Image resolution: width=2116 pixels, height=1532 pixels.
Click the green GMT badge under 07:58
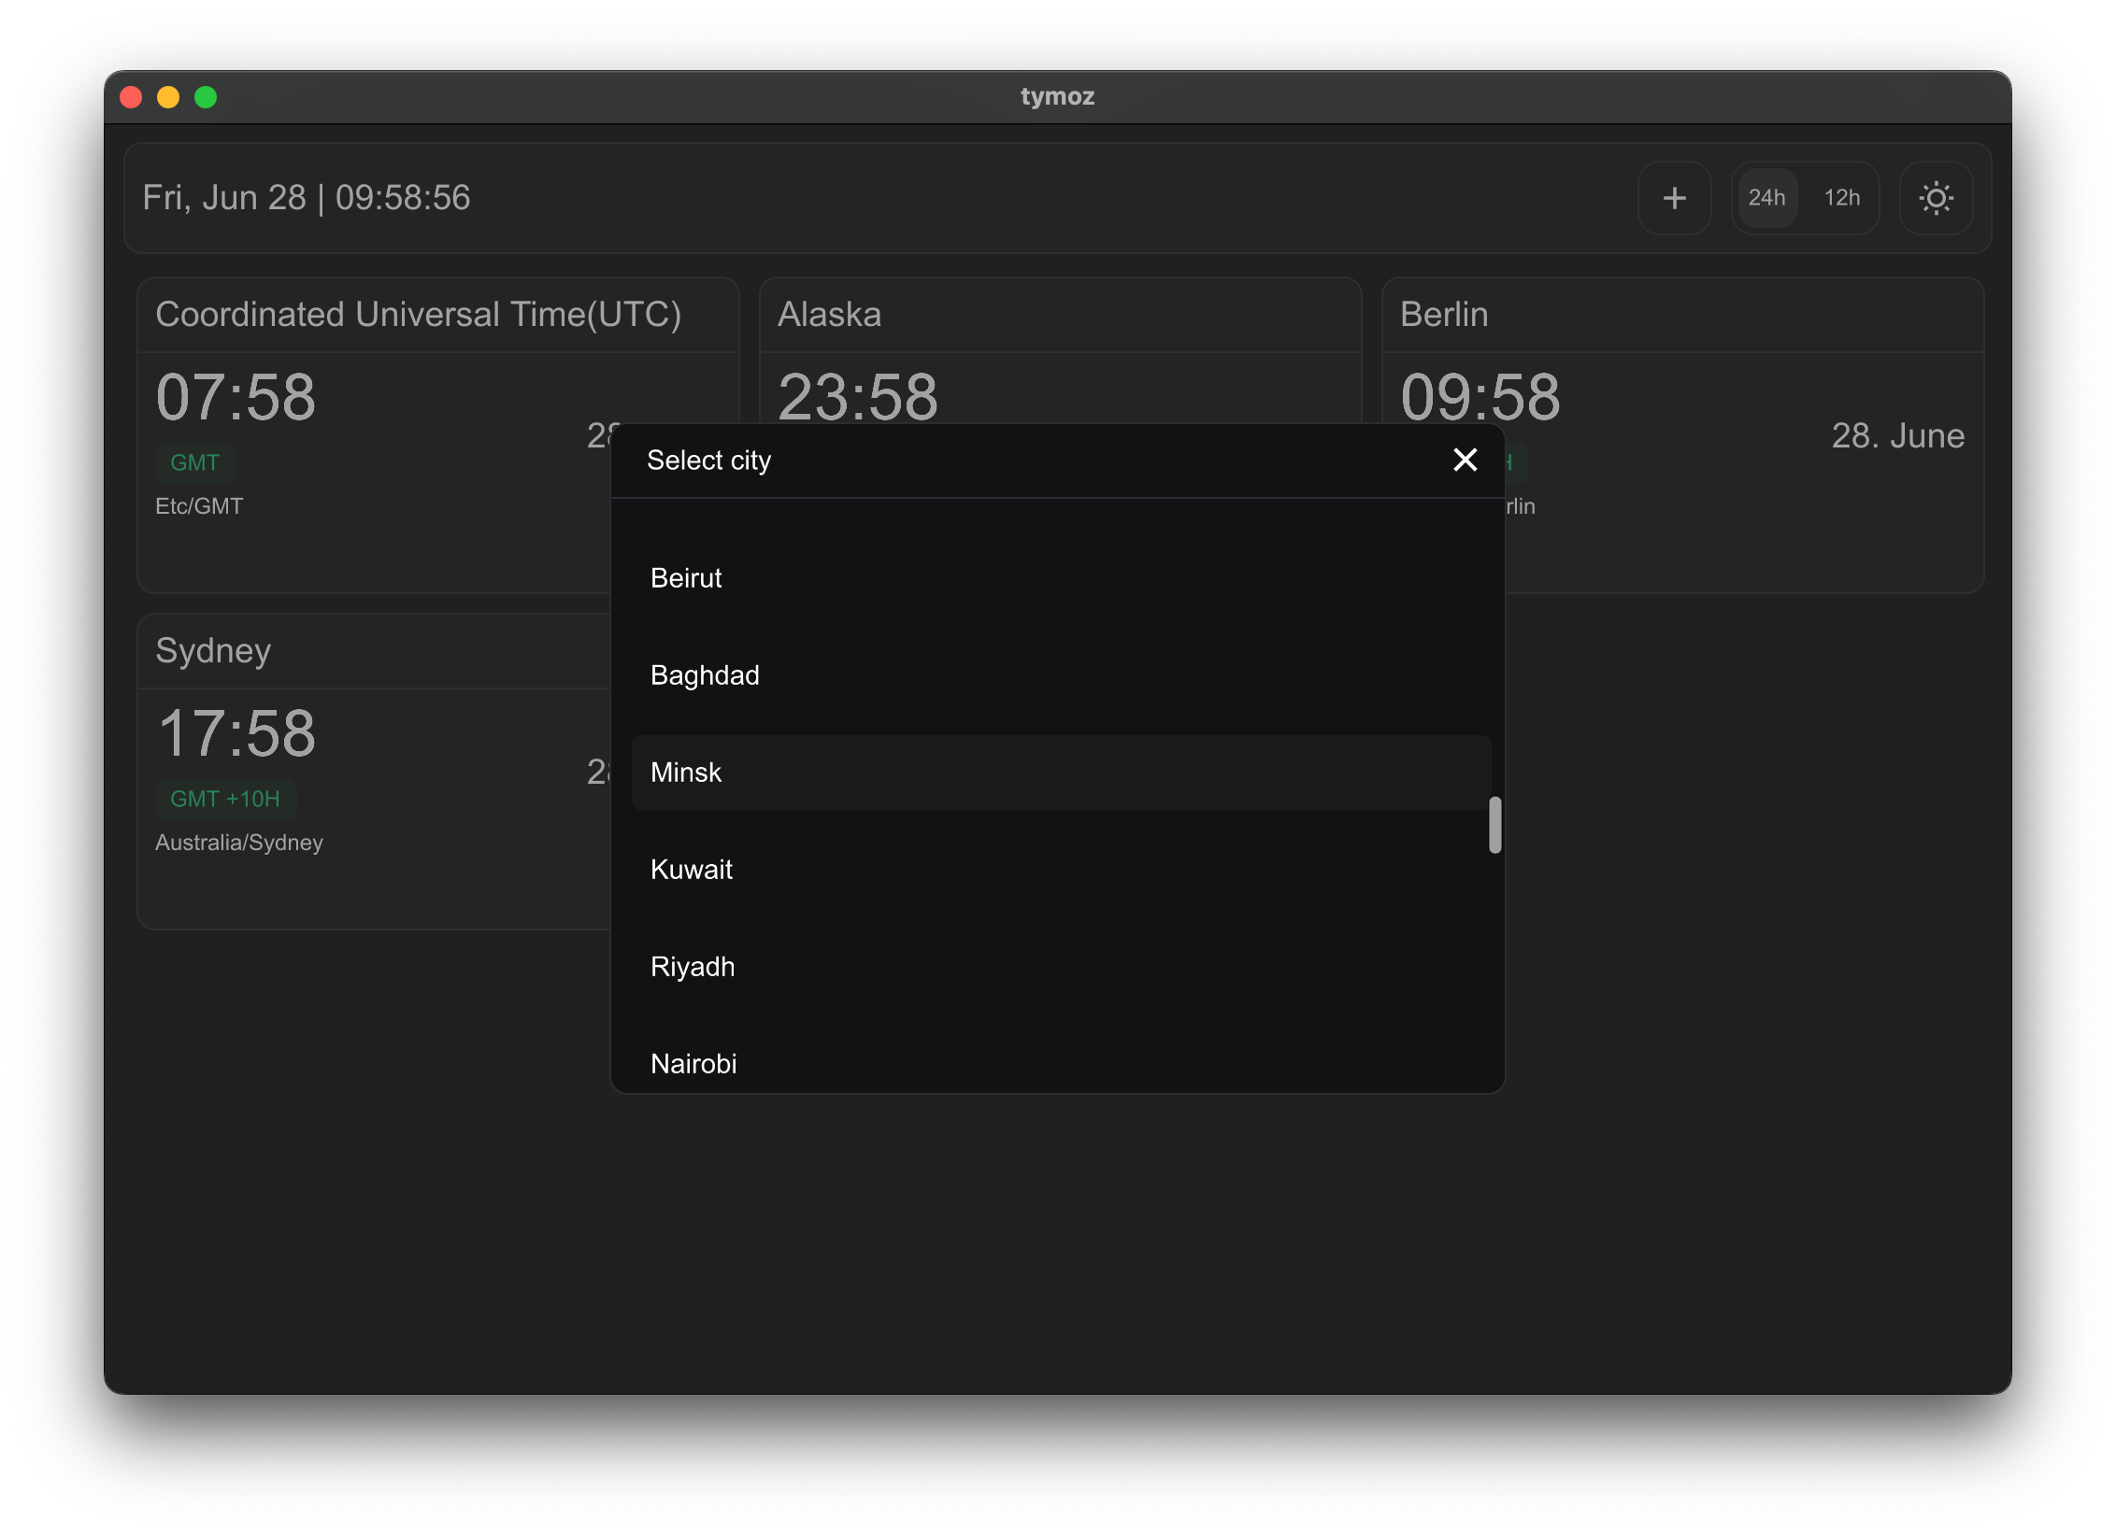click(x=194, y=462)
